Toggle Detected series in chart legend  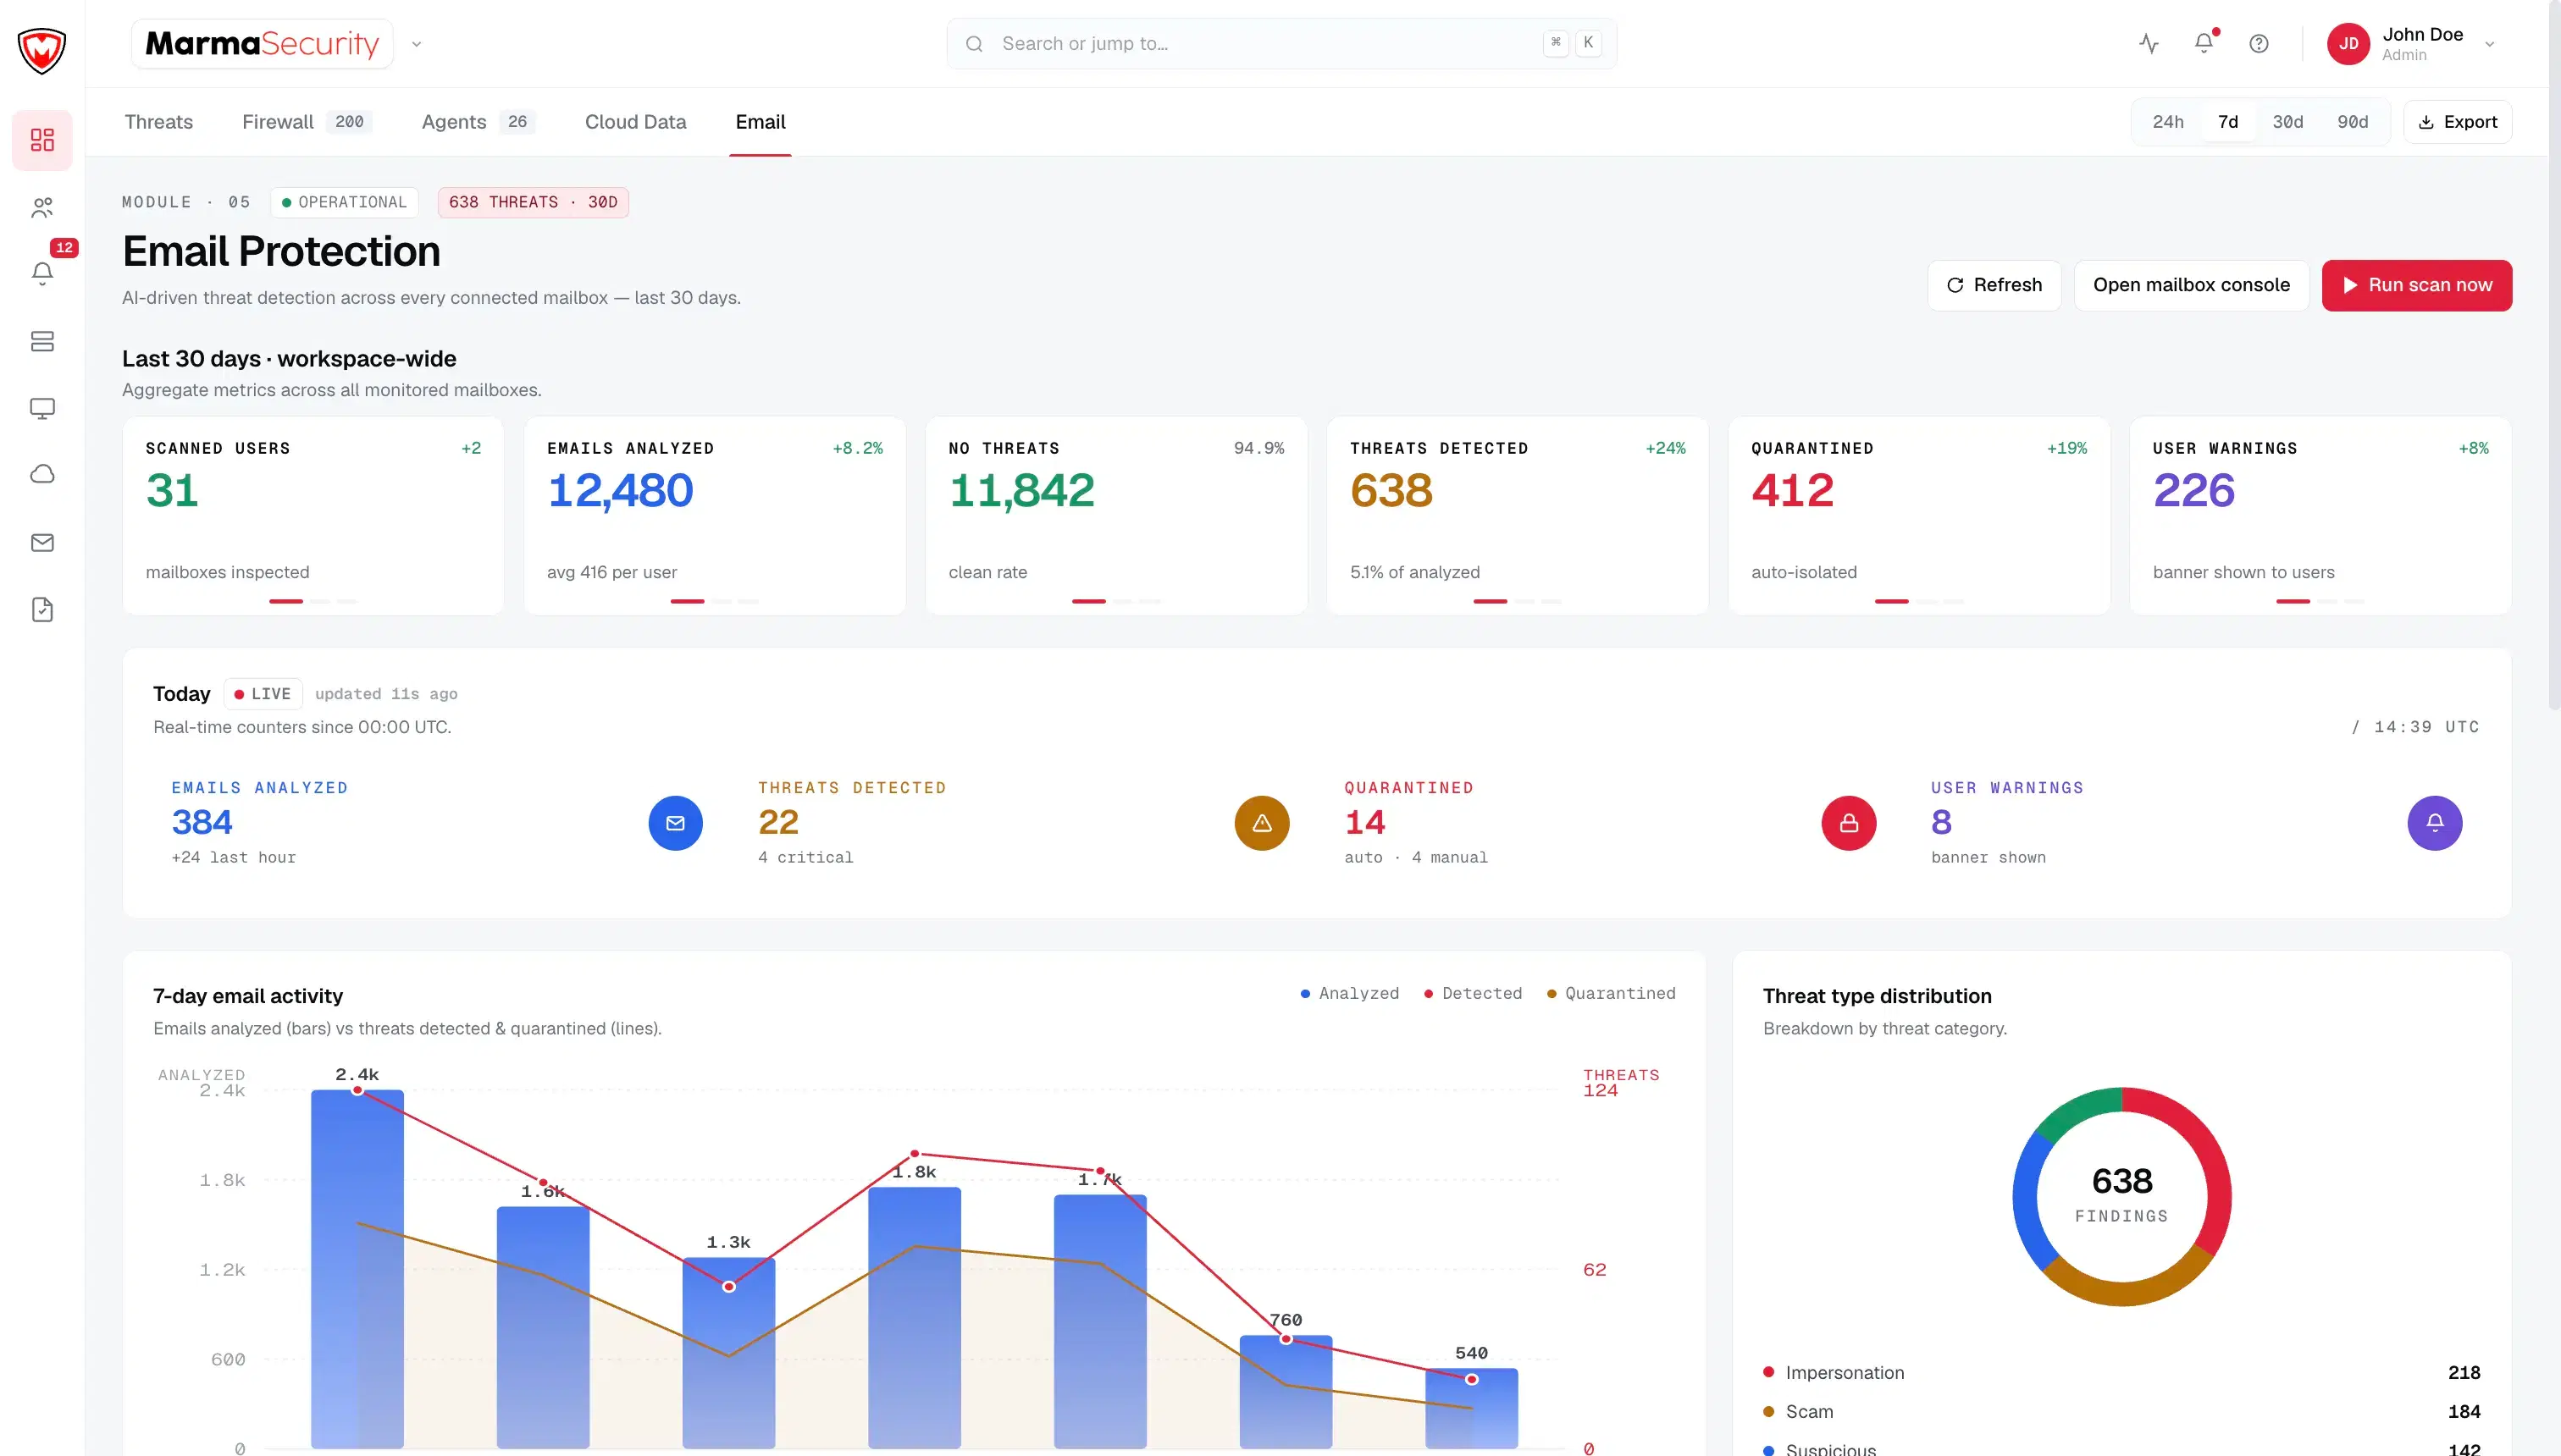pyautogui.click(x=1473, y=993)
